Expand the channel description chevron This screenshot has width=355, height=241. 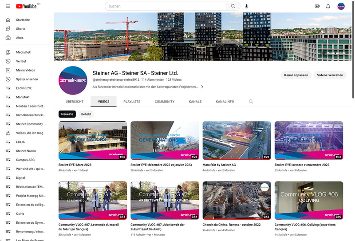click(202, 87)
